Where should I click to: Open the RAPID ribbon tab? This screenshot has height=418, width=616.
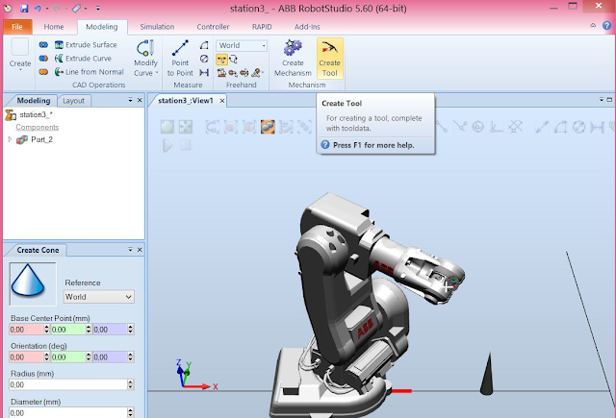tap(262, 27)
